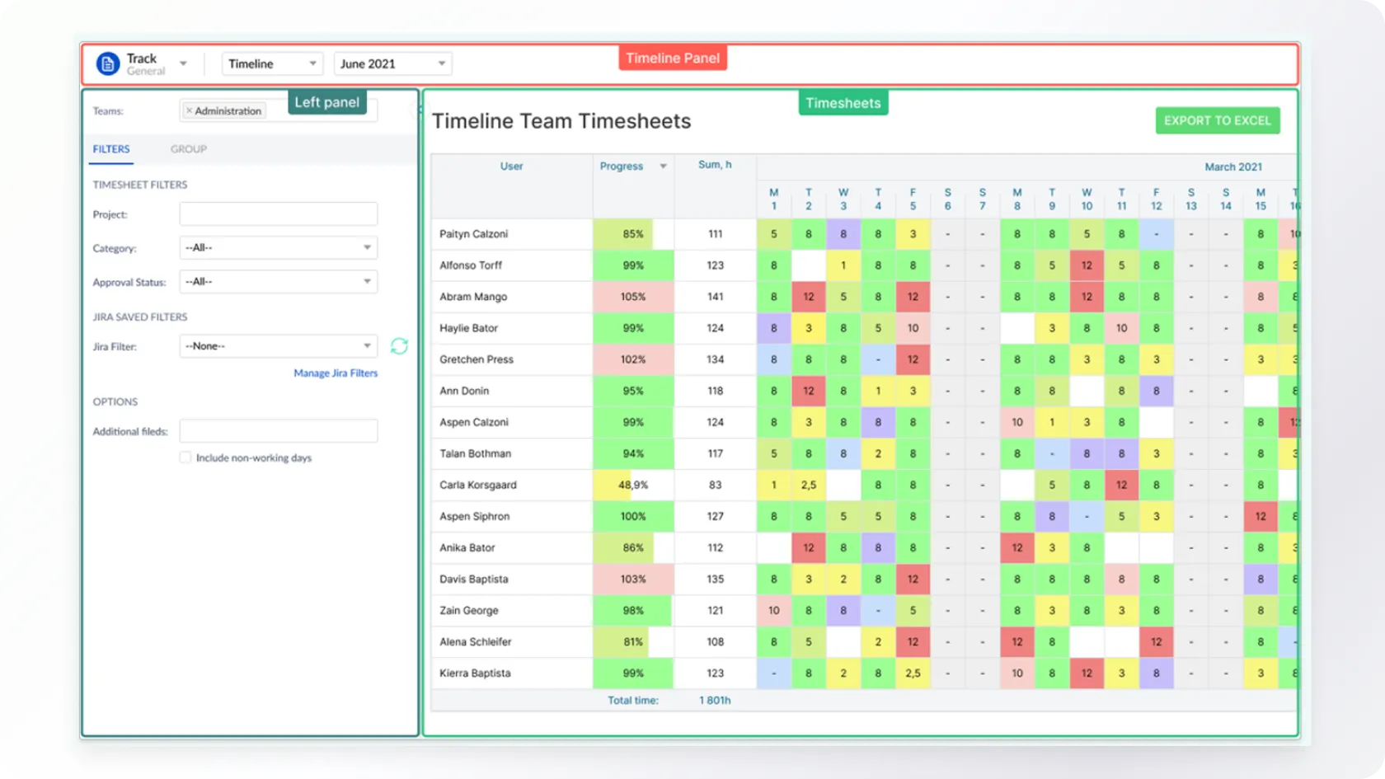Select the FILTERS tab
This screenshot has width=1385, height=779.
(111, 149)
